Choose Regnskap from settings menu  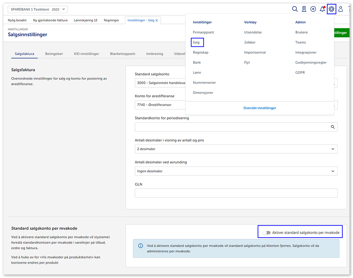click(201, 52)
